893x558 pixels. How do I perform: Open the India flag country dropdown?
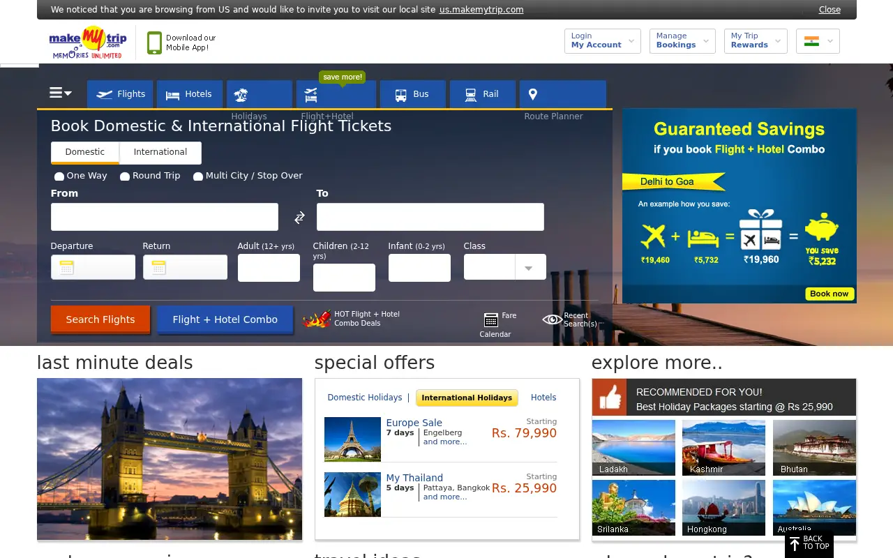point(818,41)
